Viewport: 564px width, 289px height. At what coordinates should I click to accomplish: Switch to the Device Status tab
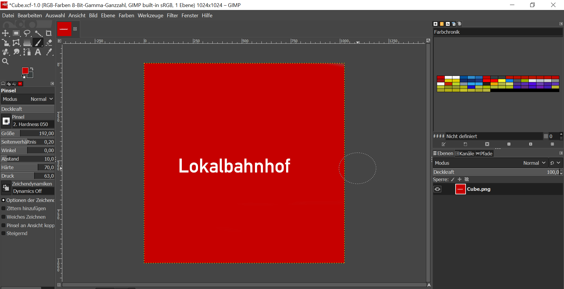point(9,84)
